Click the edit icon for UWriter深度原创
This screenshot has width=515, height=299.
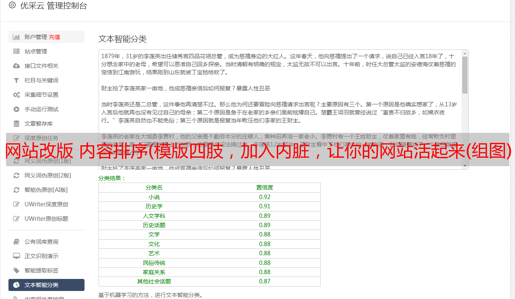tap(16, 204)
